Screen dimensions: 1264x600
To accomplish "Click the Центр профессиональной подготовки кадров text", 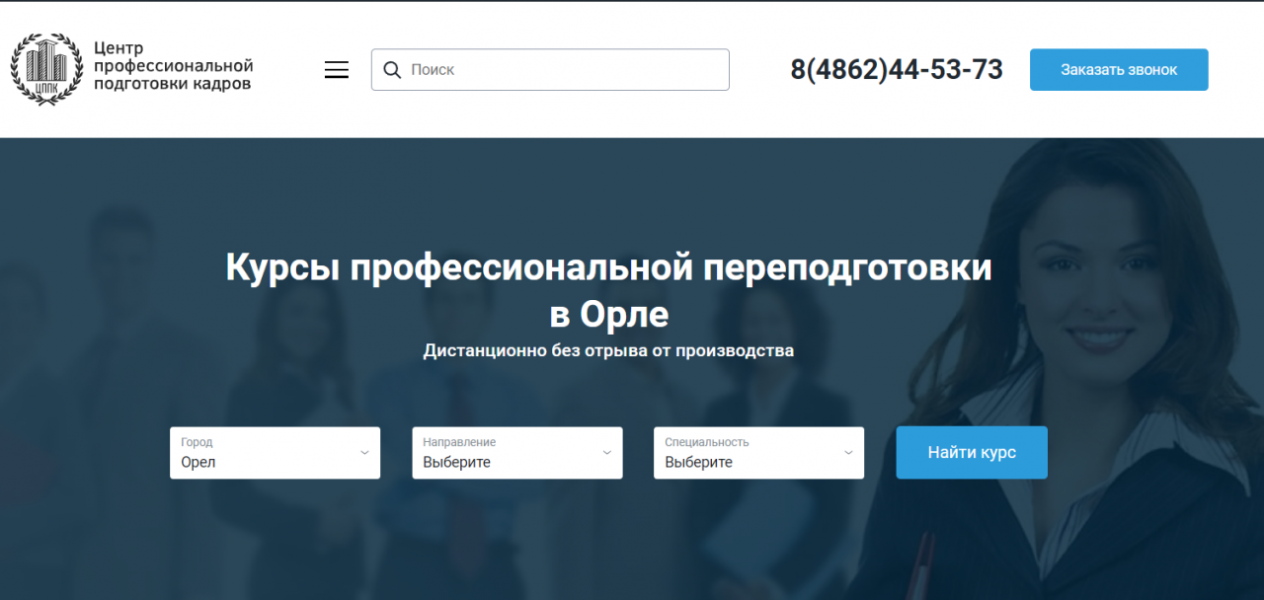I will [x=173, y=69].
